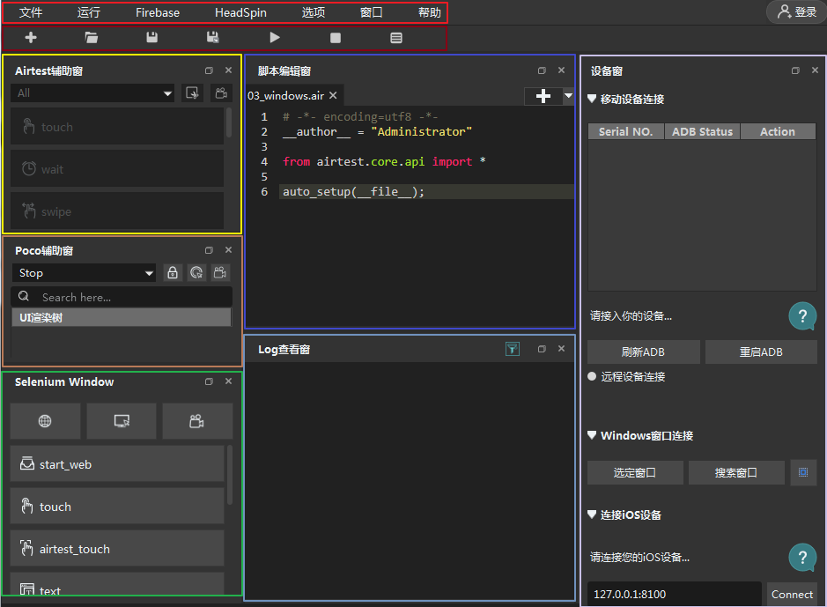This screenshot has width=827, height=607.
Task: Select the 远程设备连接 radio option
Action: coord(592,376)
